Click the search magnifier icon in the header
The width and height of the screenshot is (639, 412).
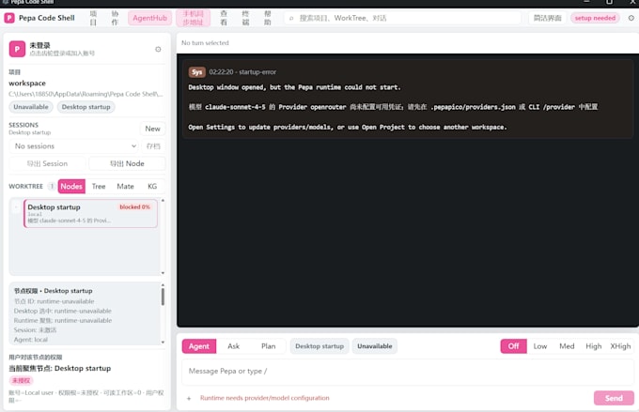coord(291,18)
